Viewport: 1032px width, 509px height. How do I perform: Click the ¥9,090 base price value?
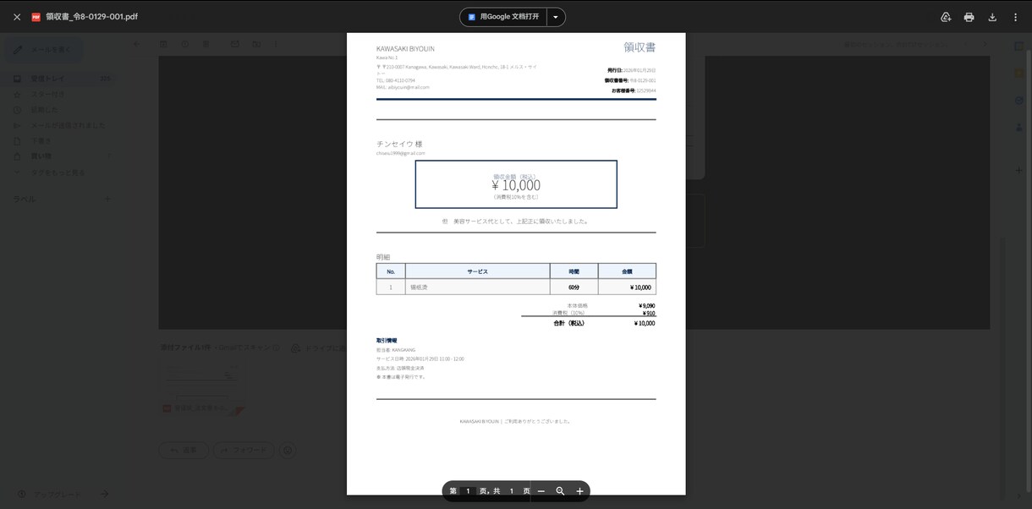pos(646,306)
